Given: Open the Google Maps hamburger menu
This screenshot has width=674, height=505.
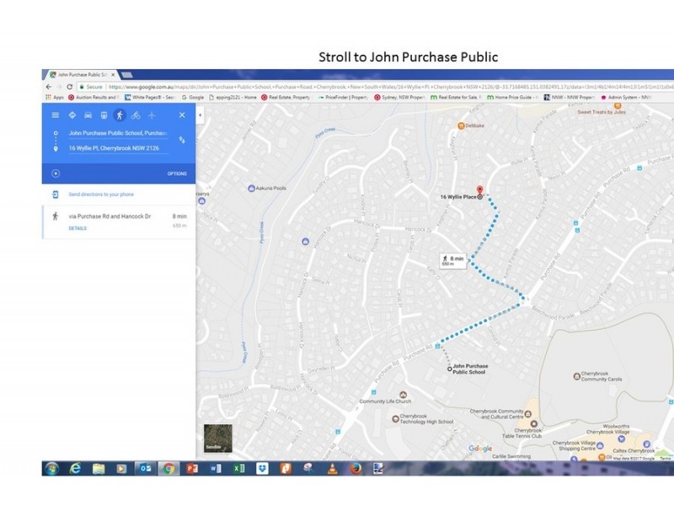Looking at the screenshot, I should [x=56, y=114].
